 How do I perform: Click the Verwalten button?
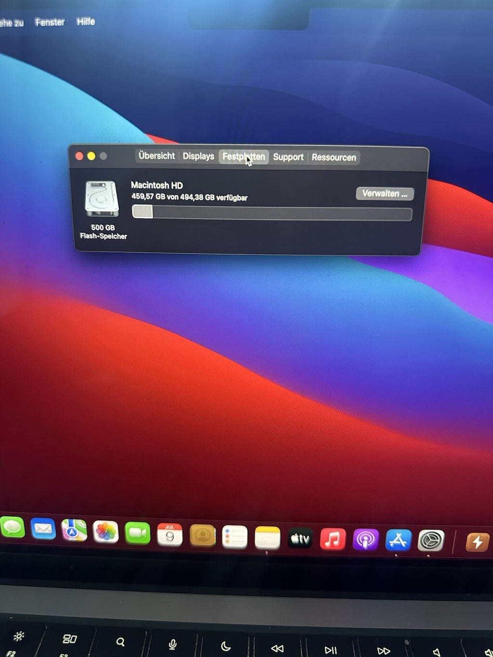coord(385,193)
